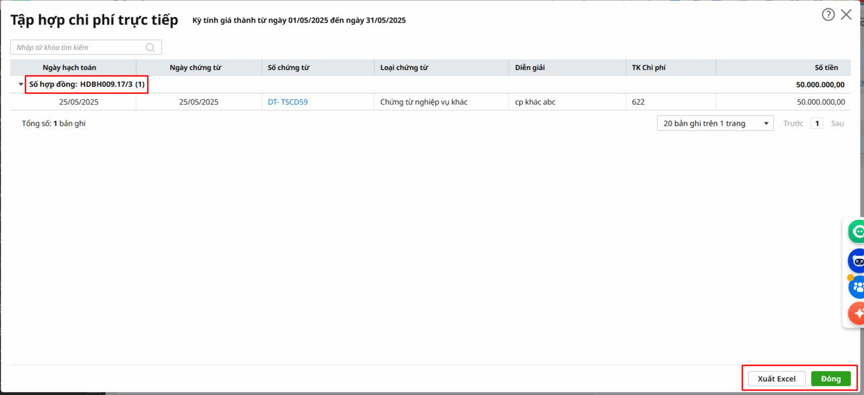
Task: Launch the orange sparkle AI icon
Action: (857, 314)
